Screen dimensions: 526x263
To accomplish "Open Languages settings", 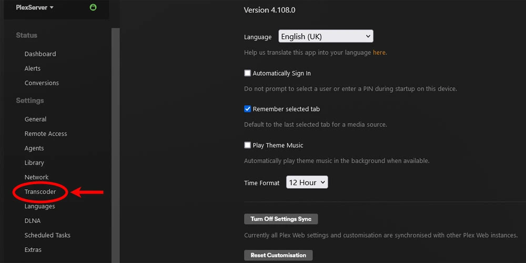I will coord(39,206).
